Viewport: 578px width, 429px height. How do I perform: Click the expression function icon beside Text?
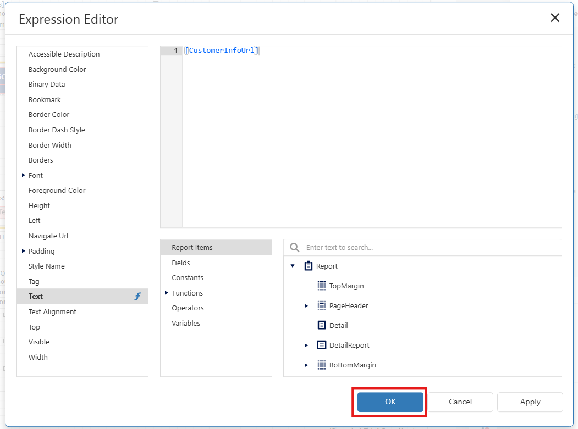(137, 297)
